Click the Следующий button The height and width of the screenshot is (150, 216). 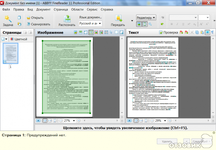pos(201,142)
